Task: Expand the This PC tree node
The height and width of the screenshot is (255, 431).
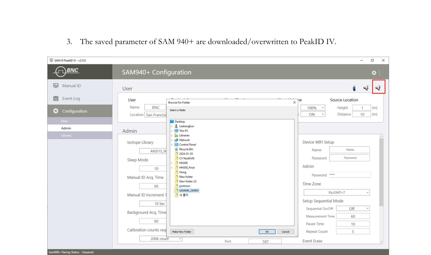Action: [172, 131]
